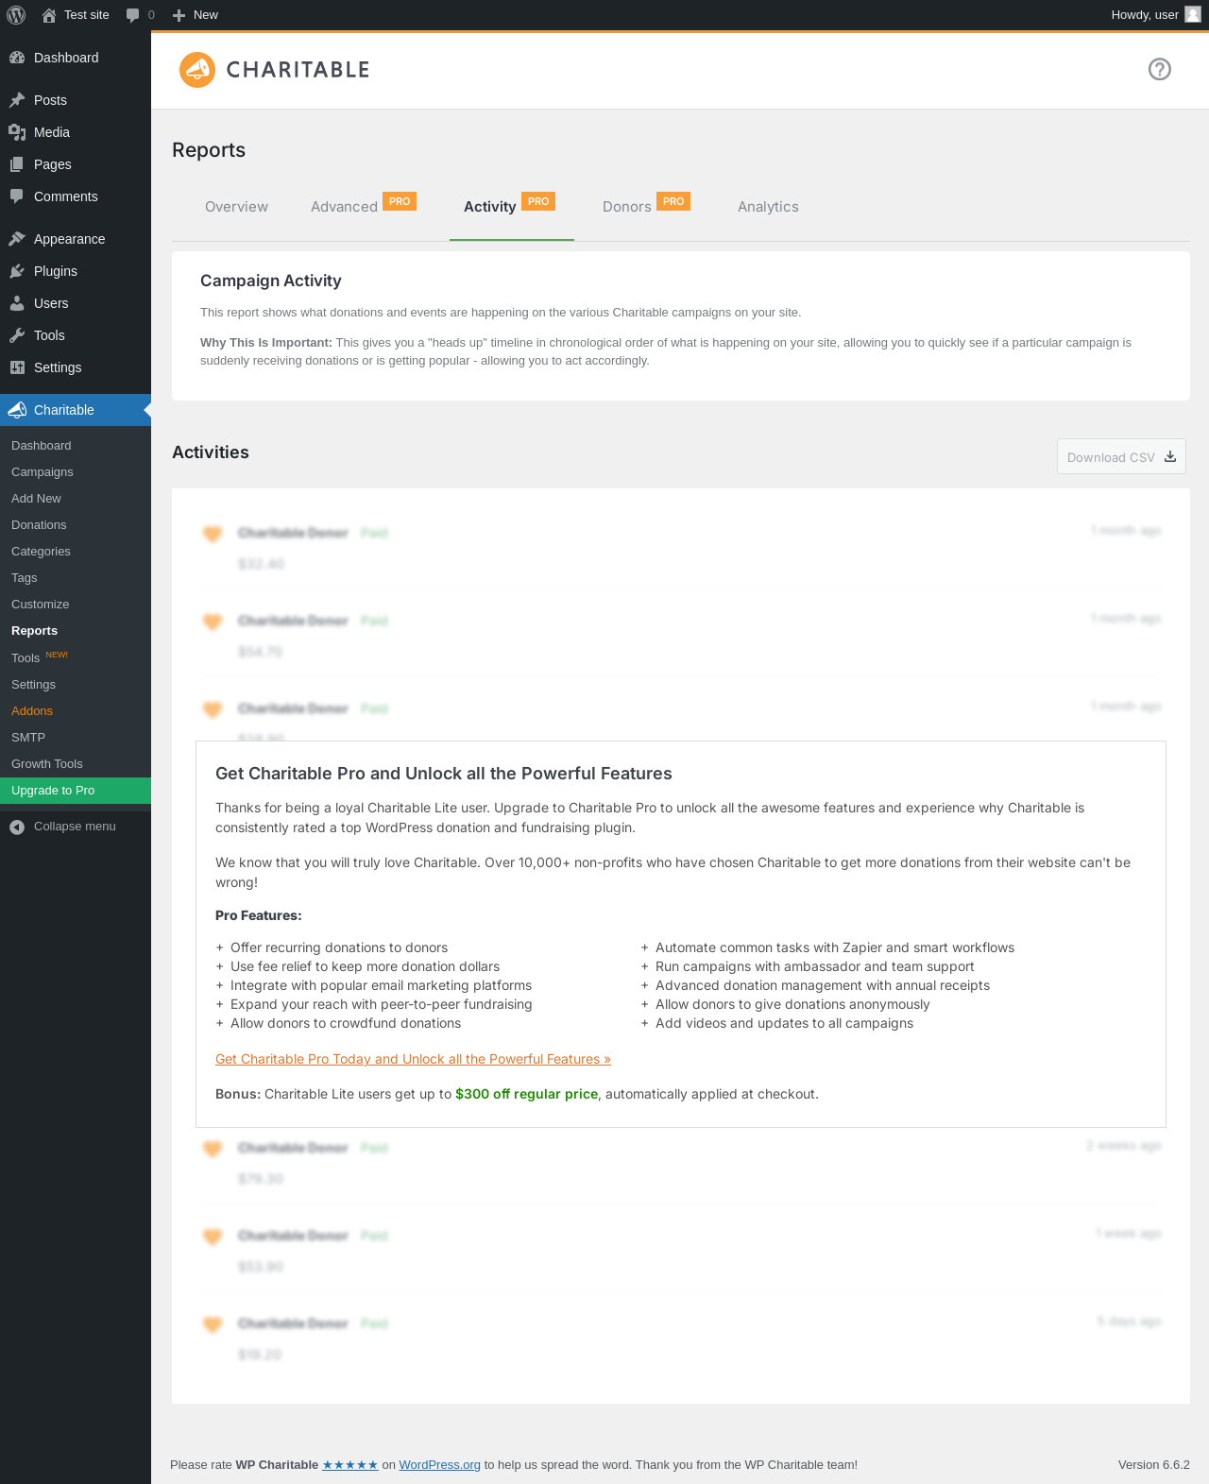
Task: Open Tools NEW! in Charitable submenu
Action: tap(76, 657)
